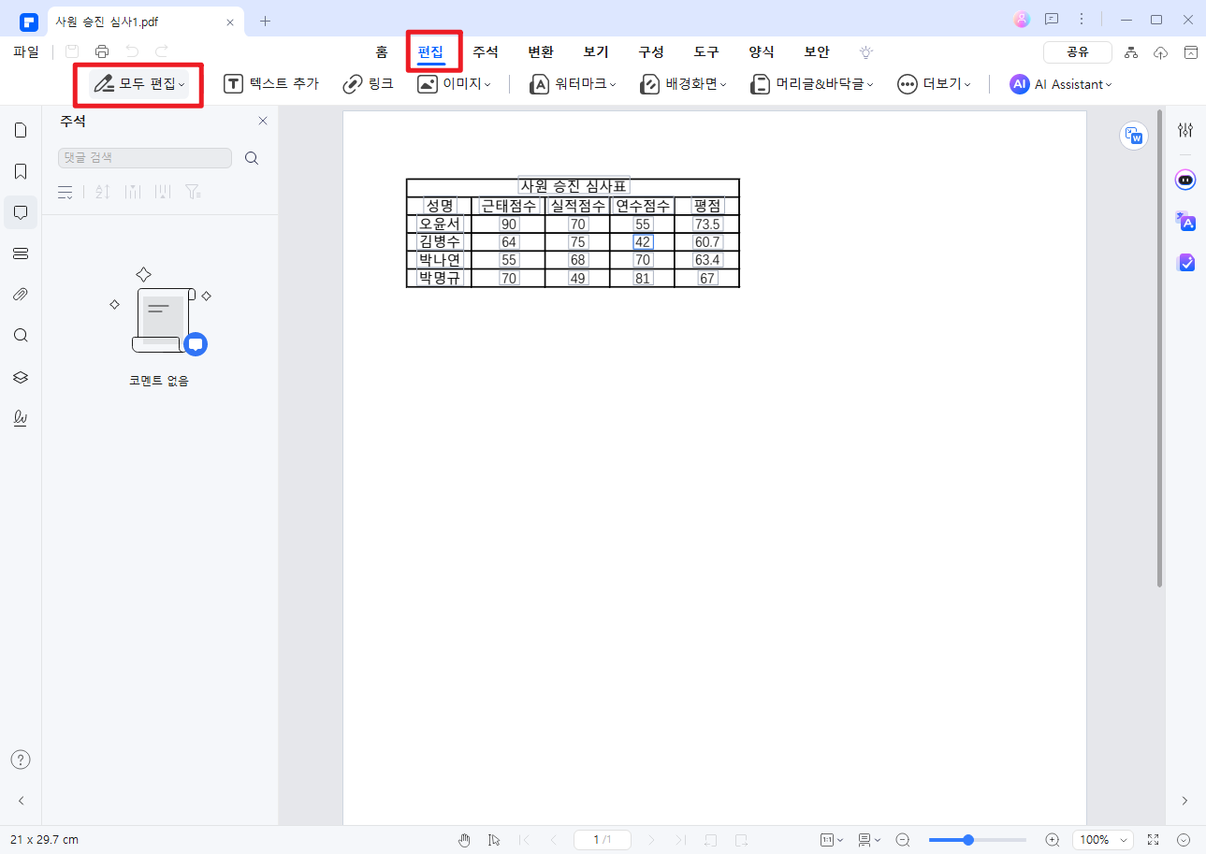The height and width of the screenshot is (854, 1206).
Task: Click the print icon in top toolbar
Action: 102,51
